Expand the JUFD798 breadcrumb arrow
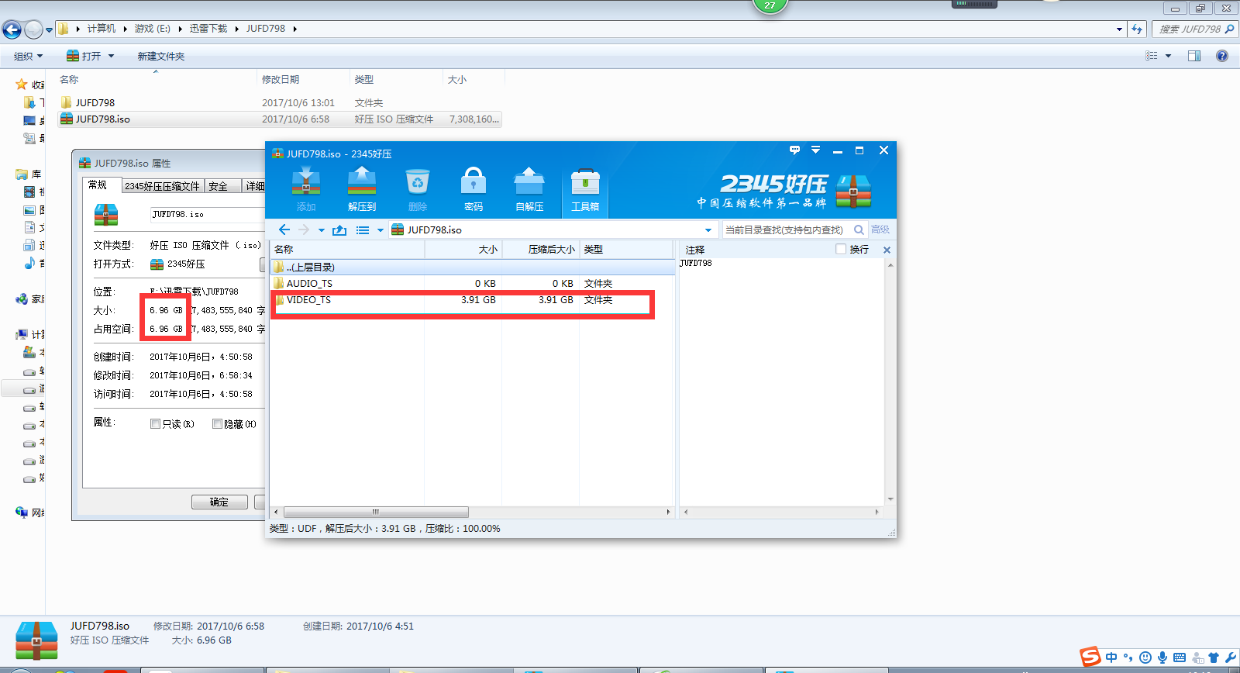This screenshot has height=673, width=1240. [x=294, y=29]
